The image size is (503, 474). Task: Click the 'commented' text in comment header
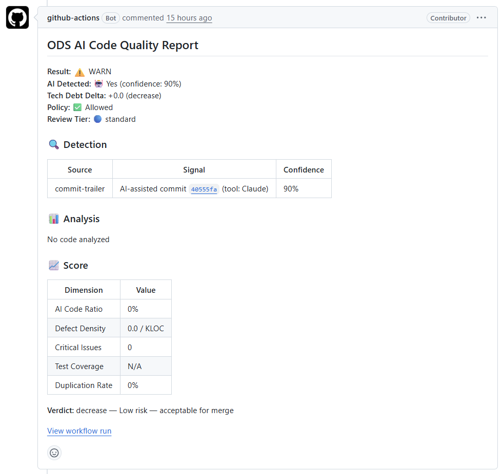click(x=143, y=18)
